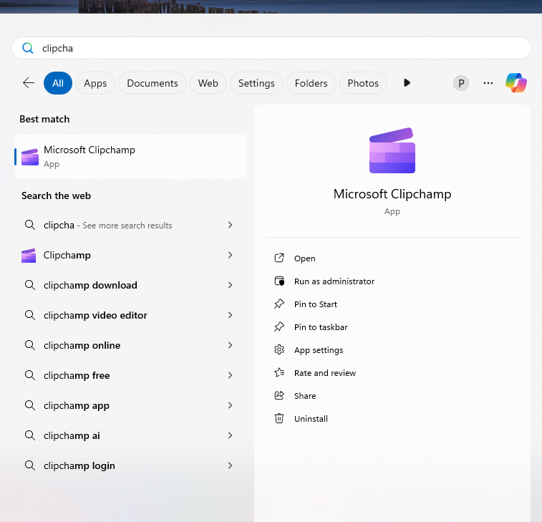Viewport: 542px width, 522px height.
Task: Click the clipchamp free suggestion text
Action: [x=77, y=375]
